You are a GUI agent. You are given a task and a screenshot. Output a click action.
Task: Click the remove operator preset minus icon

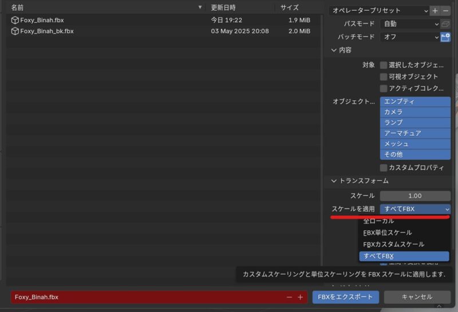pyautogui.click(x=446, y=10)
